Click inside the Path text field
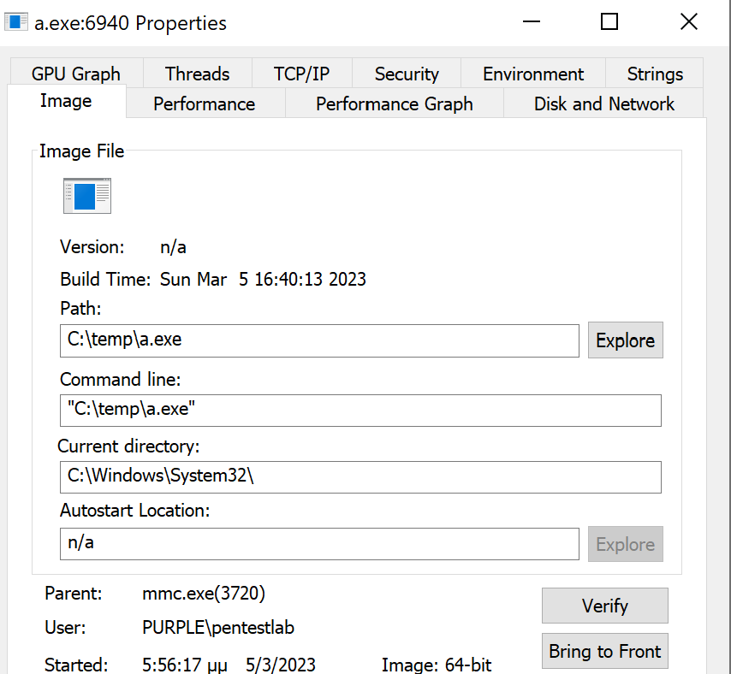Image resolution: width=731 pixels, height=674 pixels. pos(319,340)
